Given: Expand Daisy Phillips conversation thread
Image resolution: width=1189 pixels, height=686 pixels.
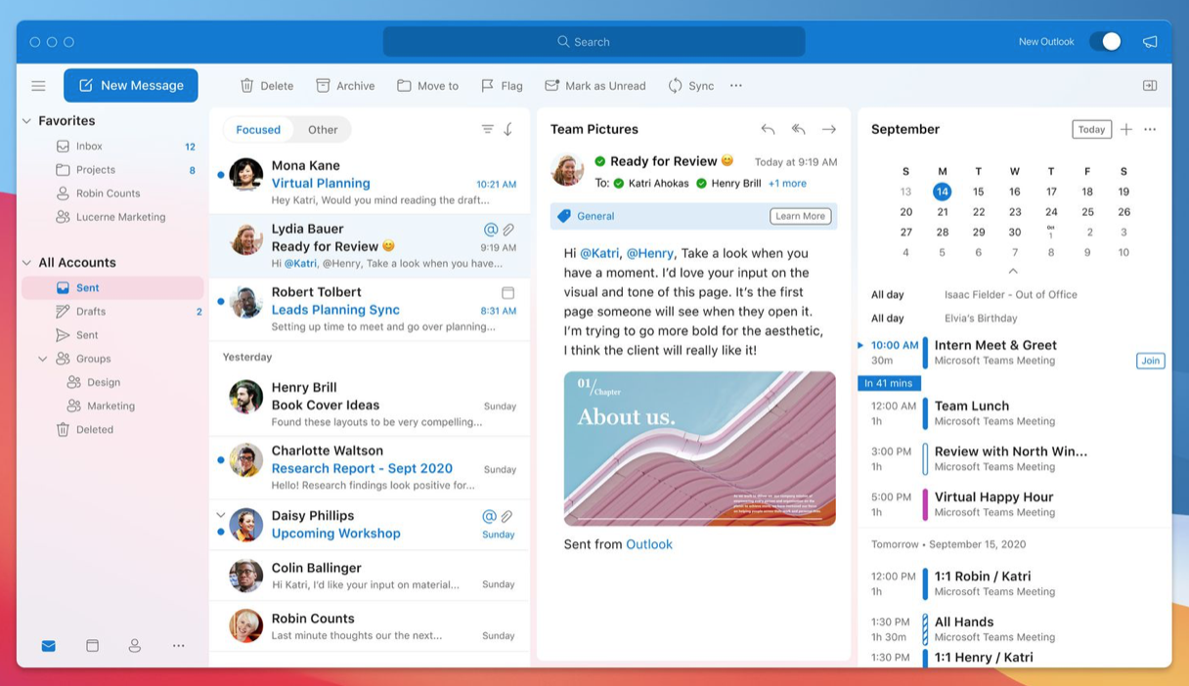Looking at the screenshot, I should tap(221, 515).
